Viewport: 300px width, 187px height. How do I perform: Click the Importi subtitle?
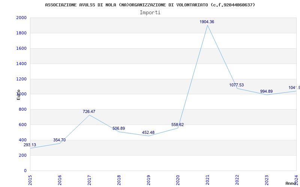[150, 13]
